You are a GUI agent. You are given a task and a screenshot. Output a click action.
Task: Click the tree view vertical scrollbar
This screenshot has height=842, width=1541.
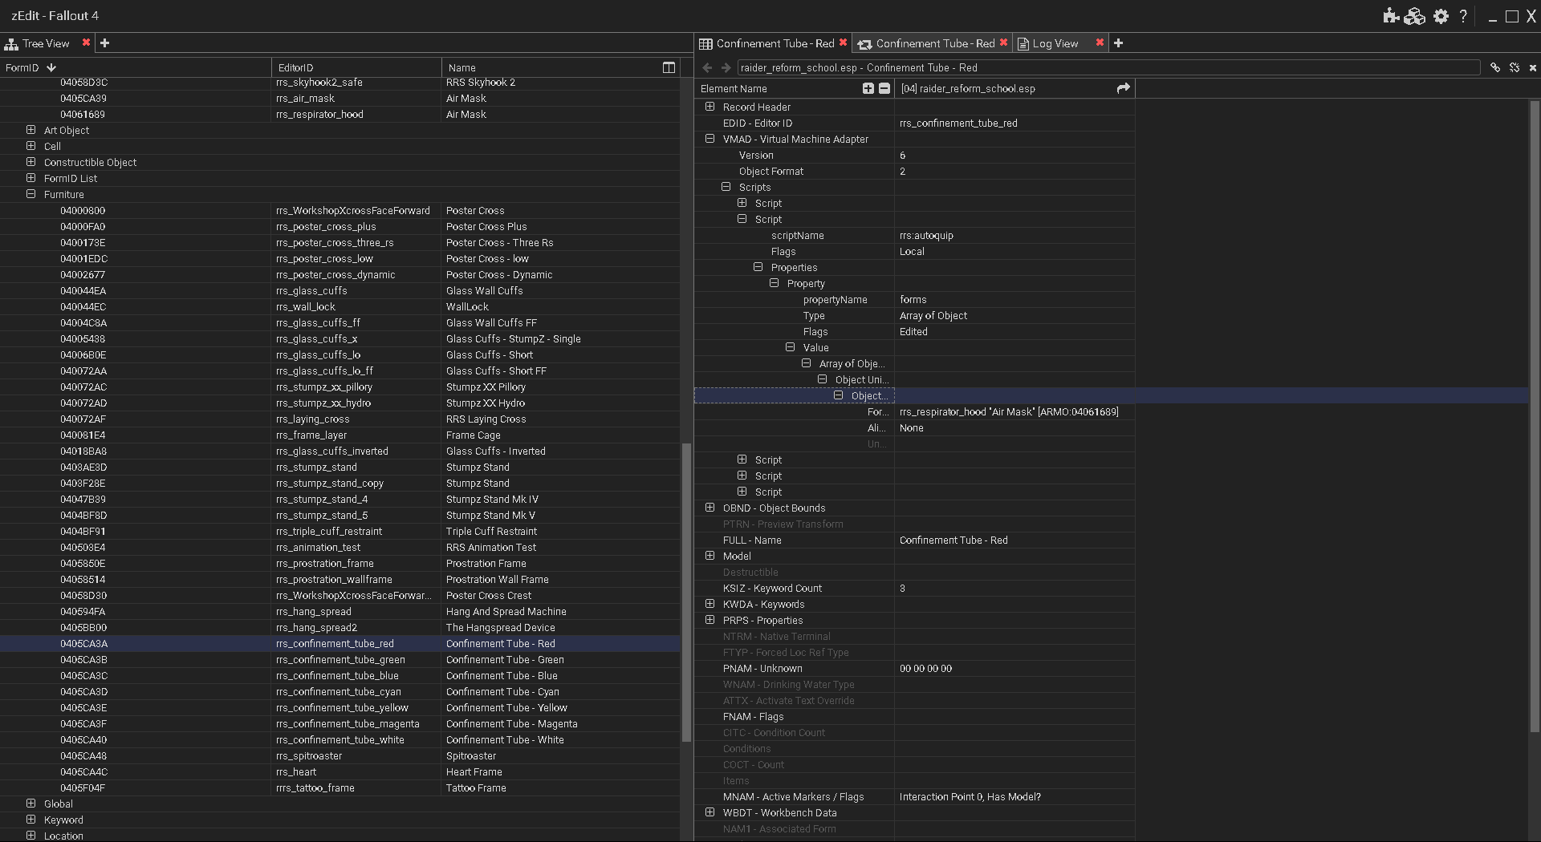click(686, 592)
